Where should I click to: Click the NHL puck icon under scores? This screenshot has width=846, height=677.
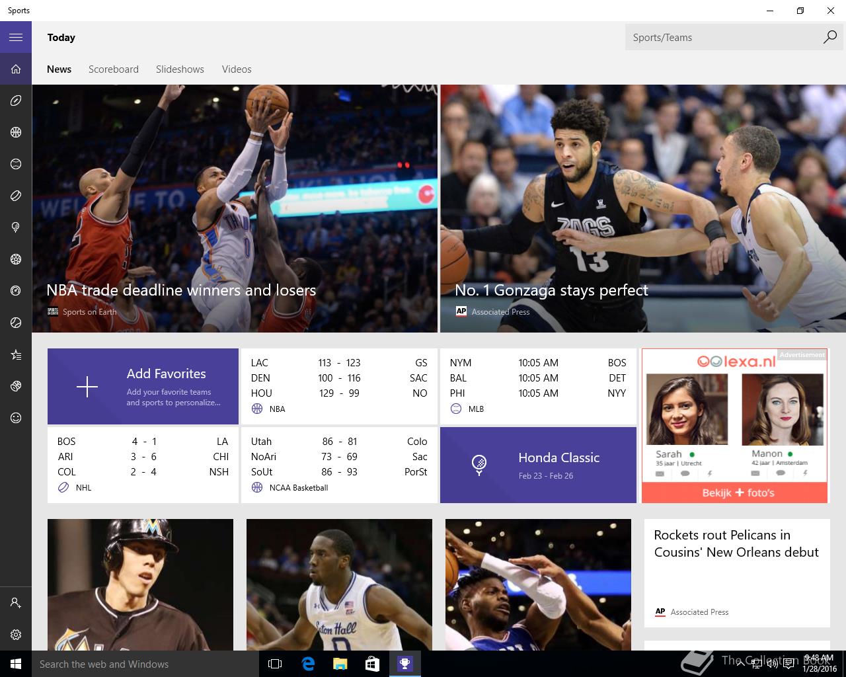coord(63,487)
